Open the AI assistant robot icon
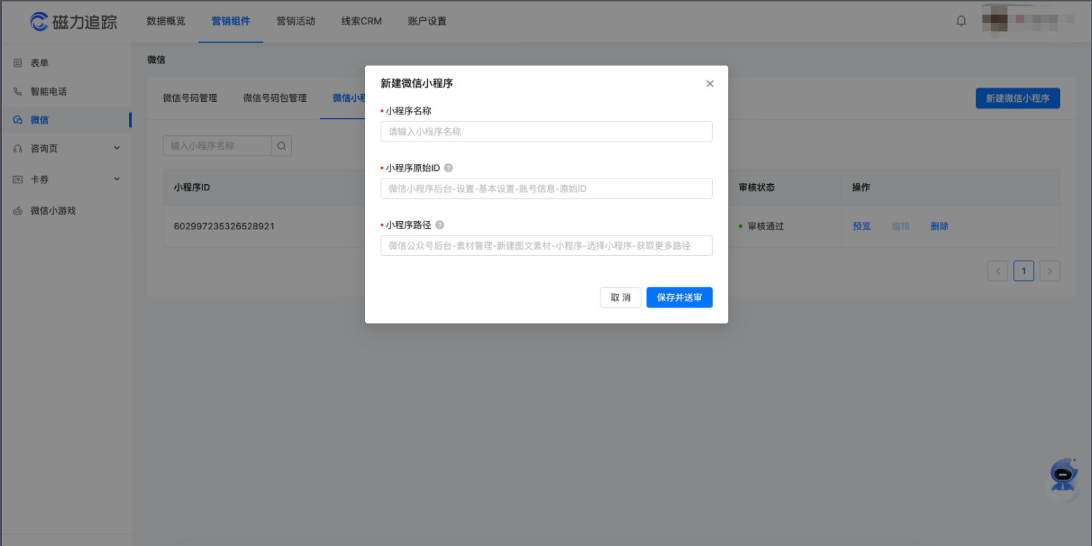This screenshot has height=546, width=1092. [1063, 475]
